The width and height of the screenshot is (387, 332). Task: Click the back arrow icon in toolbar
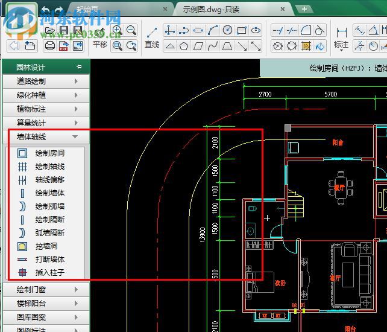(15, 46)
